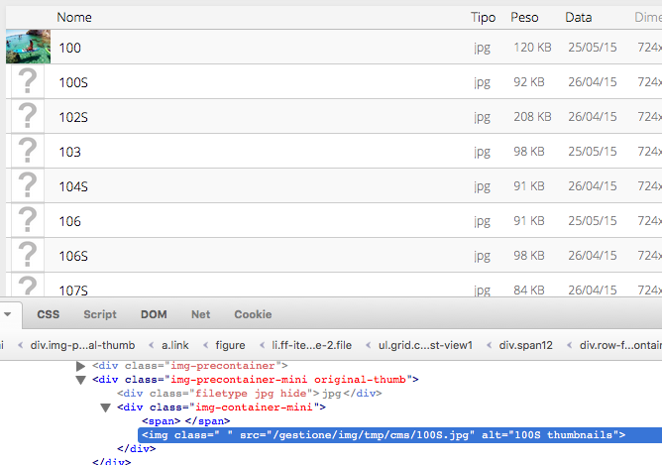
Task: Expand the collapsed img-precontainer div node
Action: coord(80,366)
